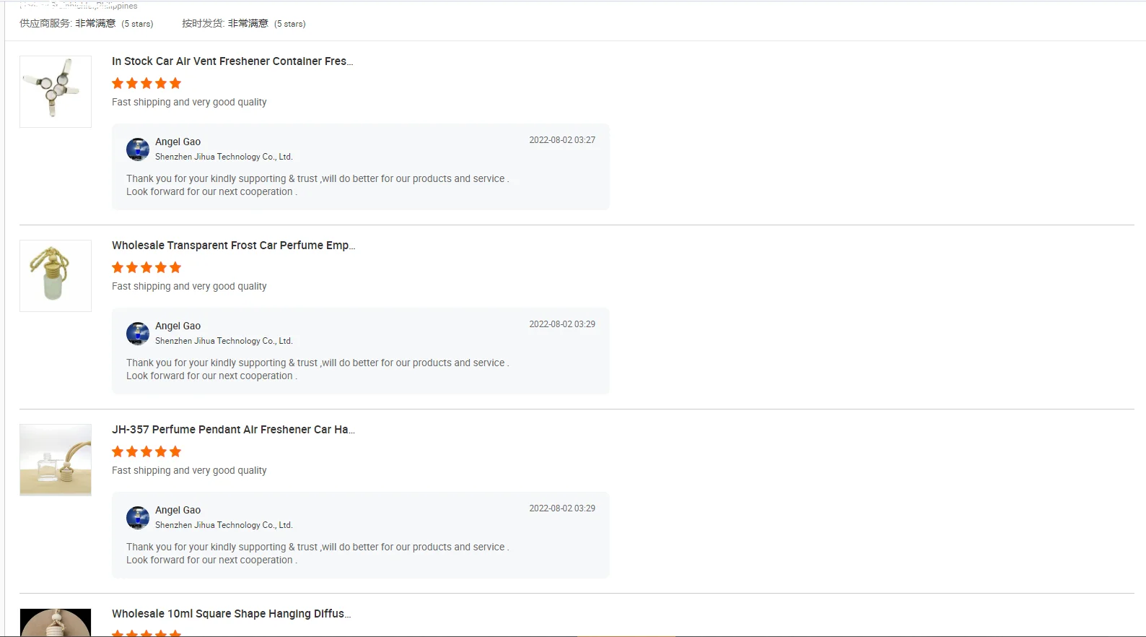Click the 2022-08-02 03:27 timestamp

(562, 140)
